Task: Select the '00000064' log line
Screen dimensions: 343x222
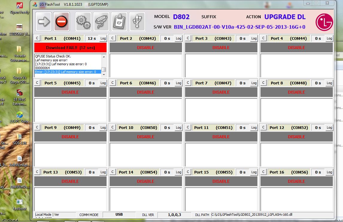Action: [x=43, y=68]
